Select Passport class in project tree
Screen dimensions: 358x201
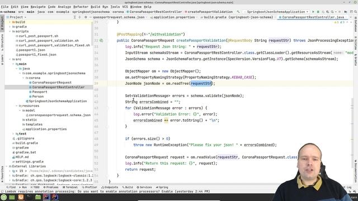tap(40, 92)
